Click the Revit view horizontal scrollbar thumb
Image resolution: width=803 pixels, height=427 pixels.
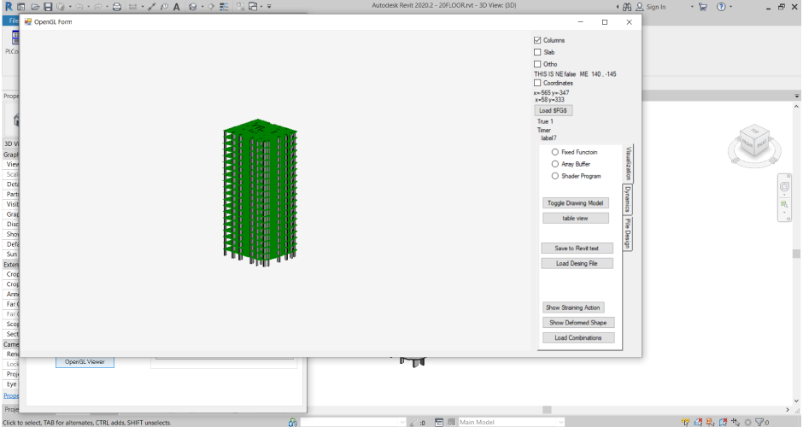(547, 410)
